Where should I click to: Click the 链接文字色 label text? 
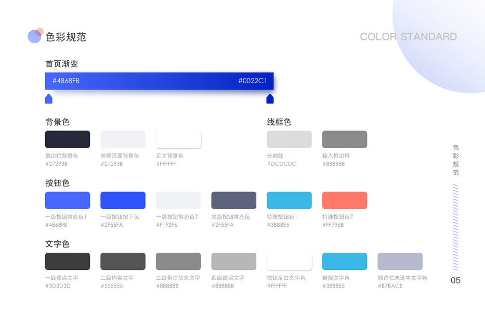(336, 278)
